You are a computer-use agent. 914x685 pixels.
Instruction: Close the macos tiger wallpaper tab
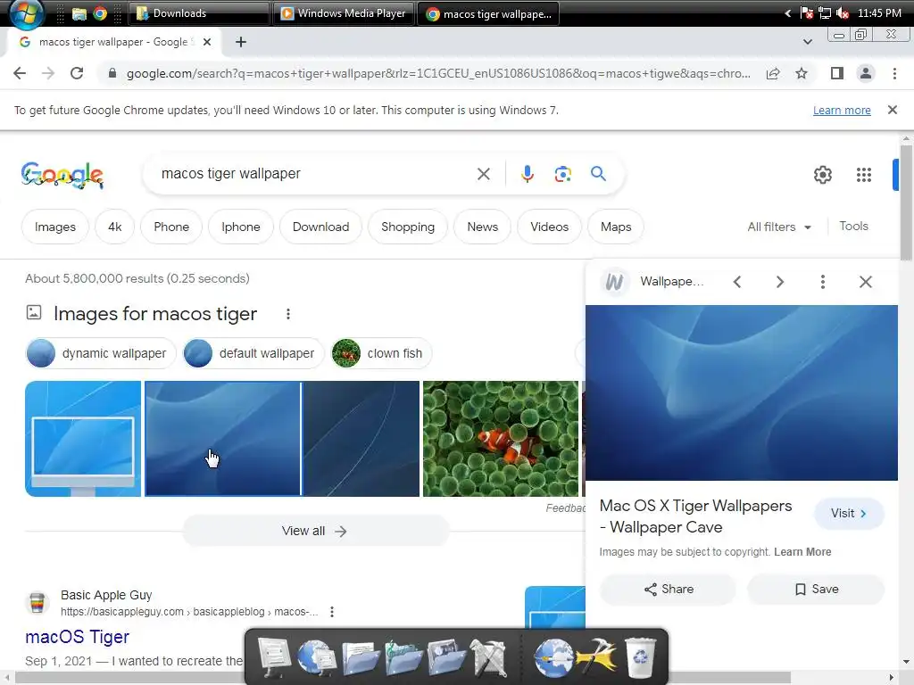[x=207, y=42]
